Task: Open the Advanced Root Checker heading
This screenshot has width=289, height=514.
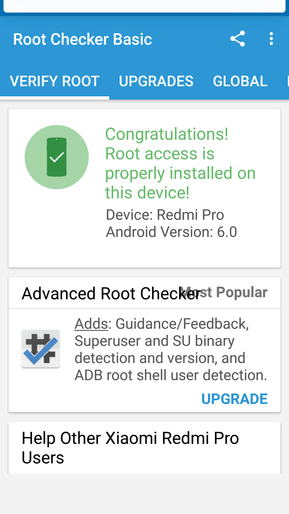Action: 102,293
